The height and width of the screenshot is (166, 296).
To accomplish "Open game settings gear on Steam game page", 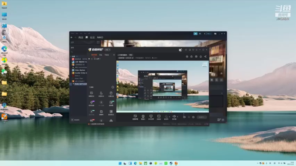I will tap(212, 80).
